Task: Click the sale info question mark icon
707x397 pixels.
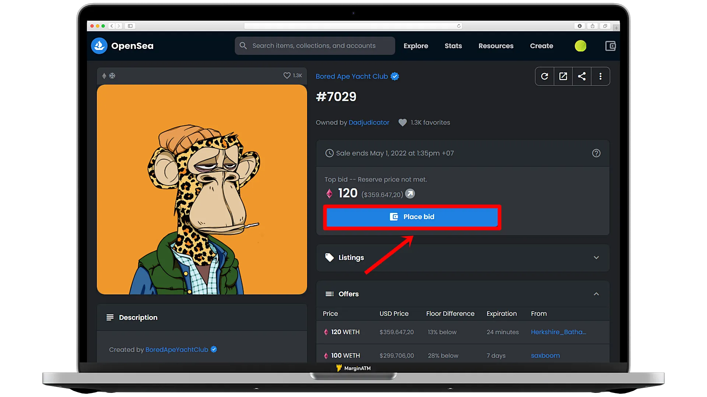Action: click(x=596, y=153)
